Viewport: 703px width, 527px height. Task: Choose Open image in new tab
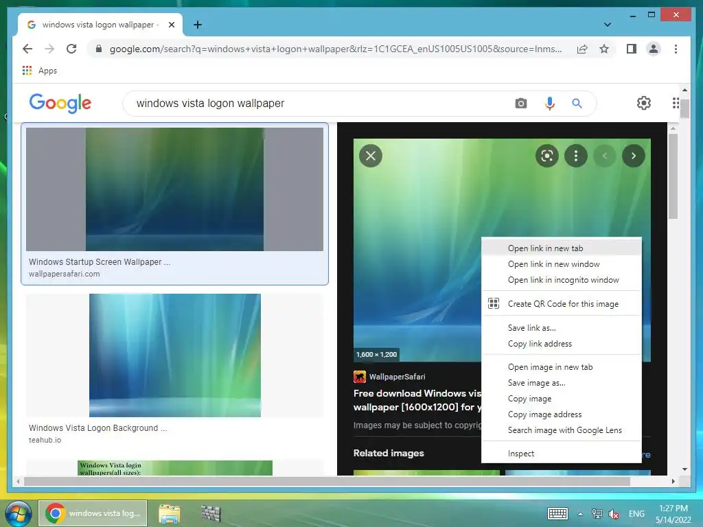coord(562,367)
